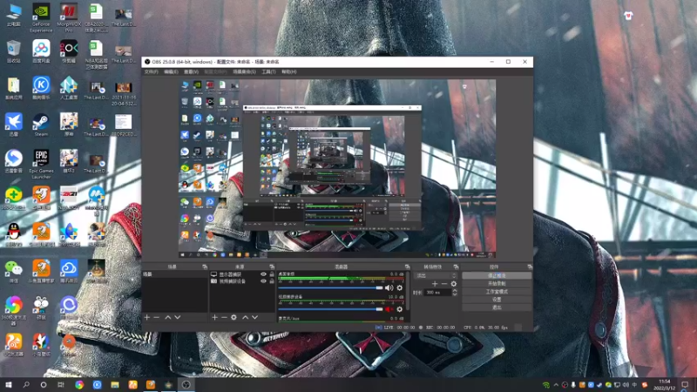Add a new source with the plus icon

click(x=214, y=317)
